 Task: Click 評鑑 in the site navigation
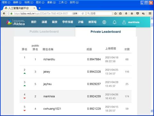click(x=81, y=22)
